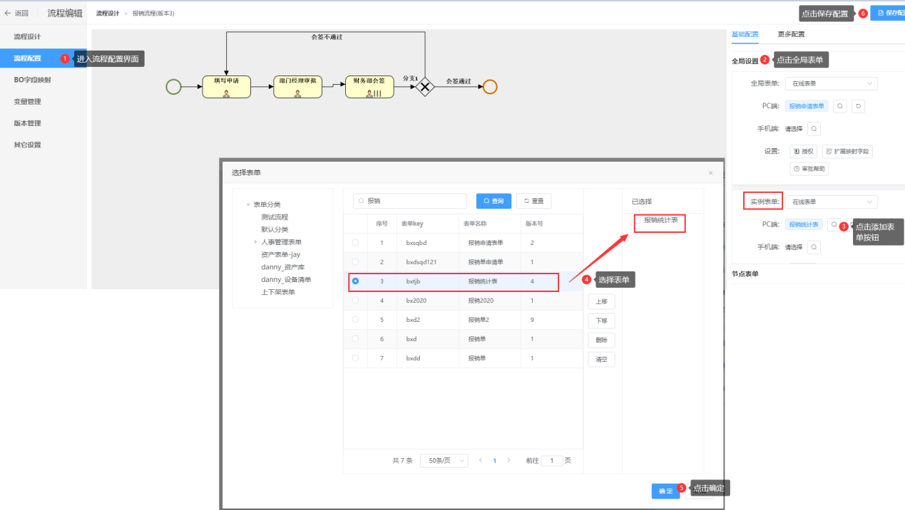Click the 清空 button

[601, 360]
